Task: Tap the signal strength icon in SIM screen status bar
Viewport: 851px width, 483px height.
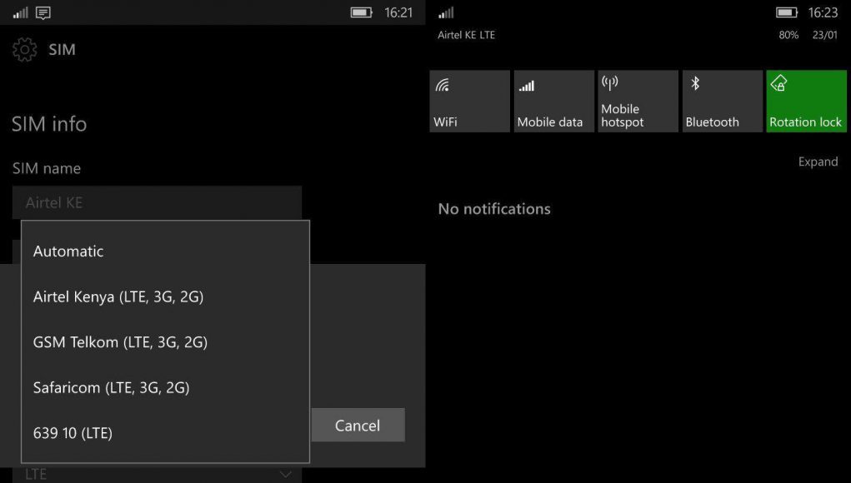Action: coord(21,12)
